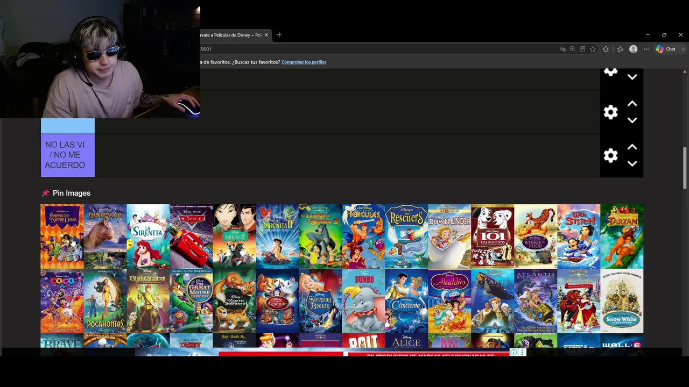The width and height of the screenshot is (689, 387).
Task: Open the reader view icon in address bar
Action: click(582, 49)
